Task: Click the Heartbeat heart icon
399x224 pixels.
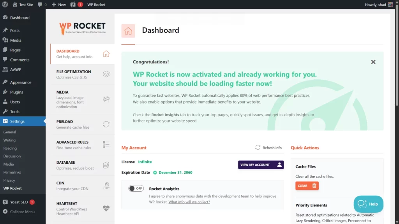Action: click(106, 208)
